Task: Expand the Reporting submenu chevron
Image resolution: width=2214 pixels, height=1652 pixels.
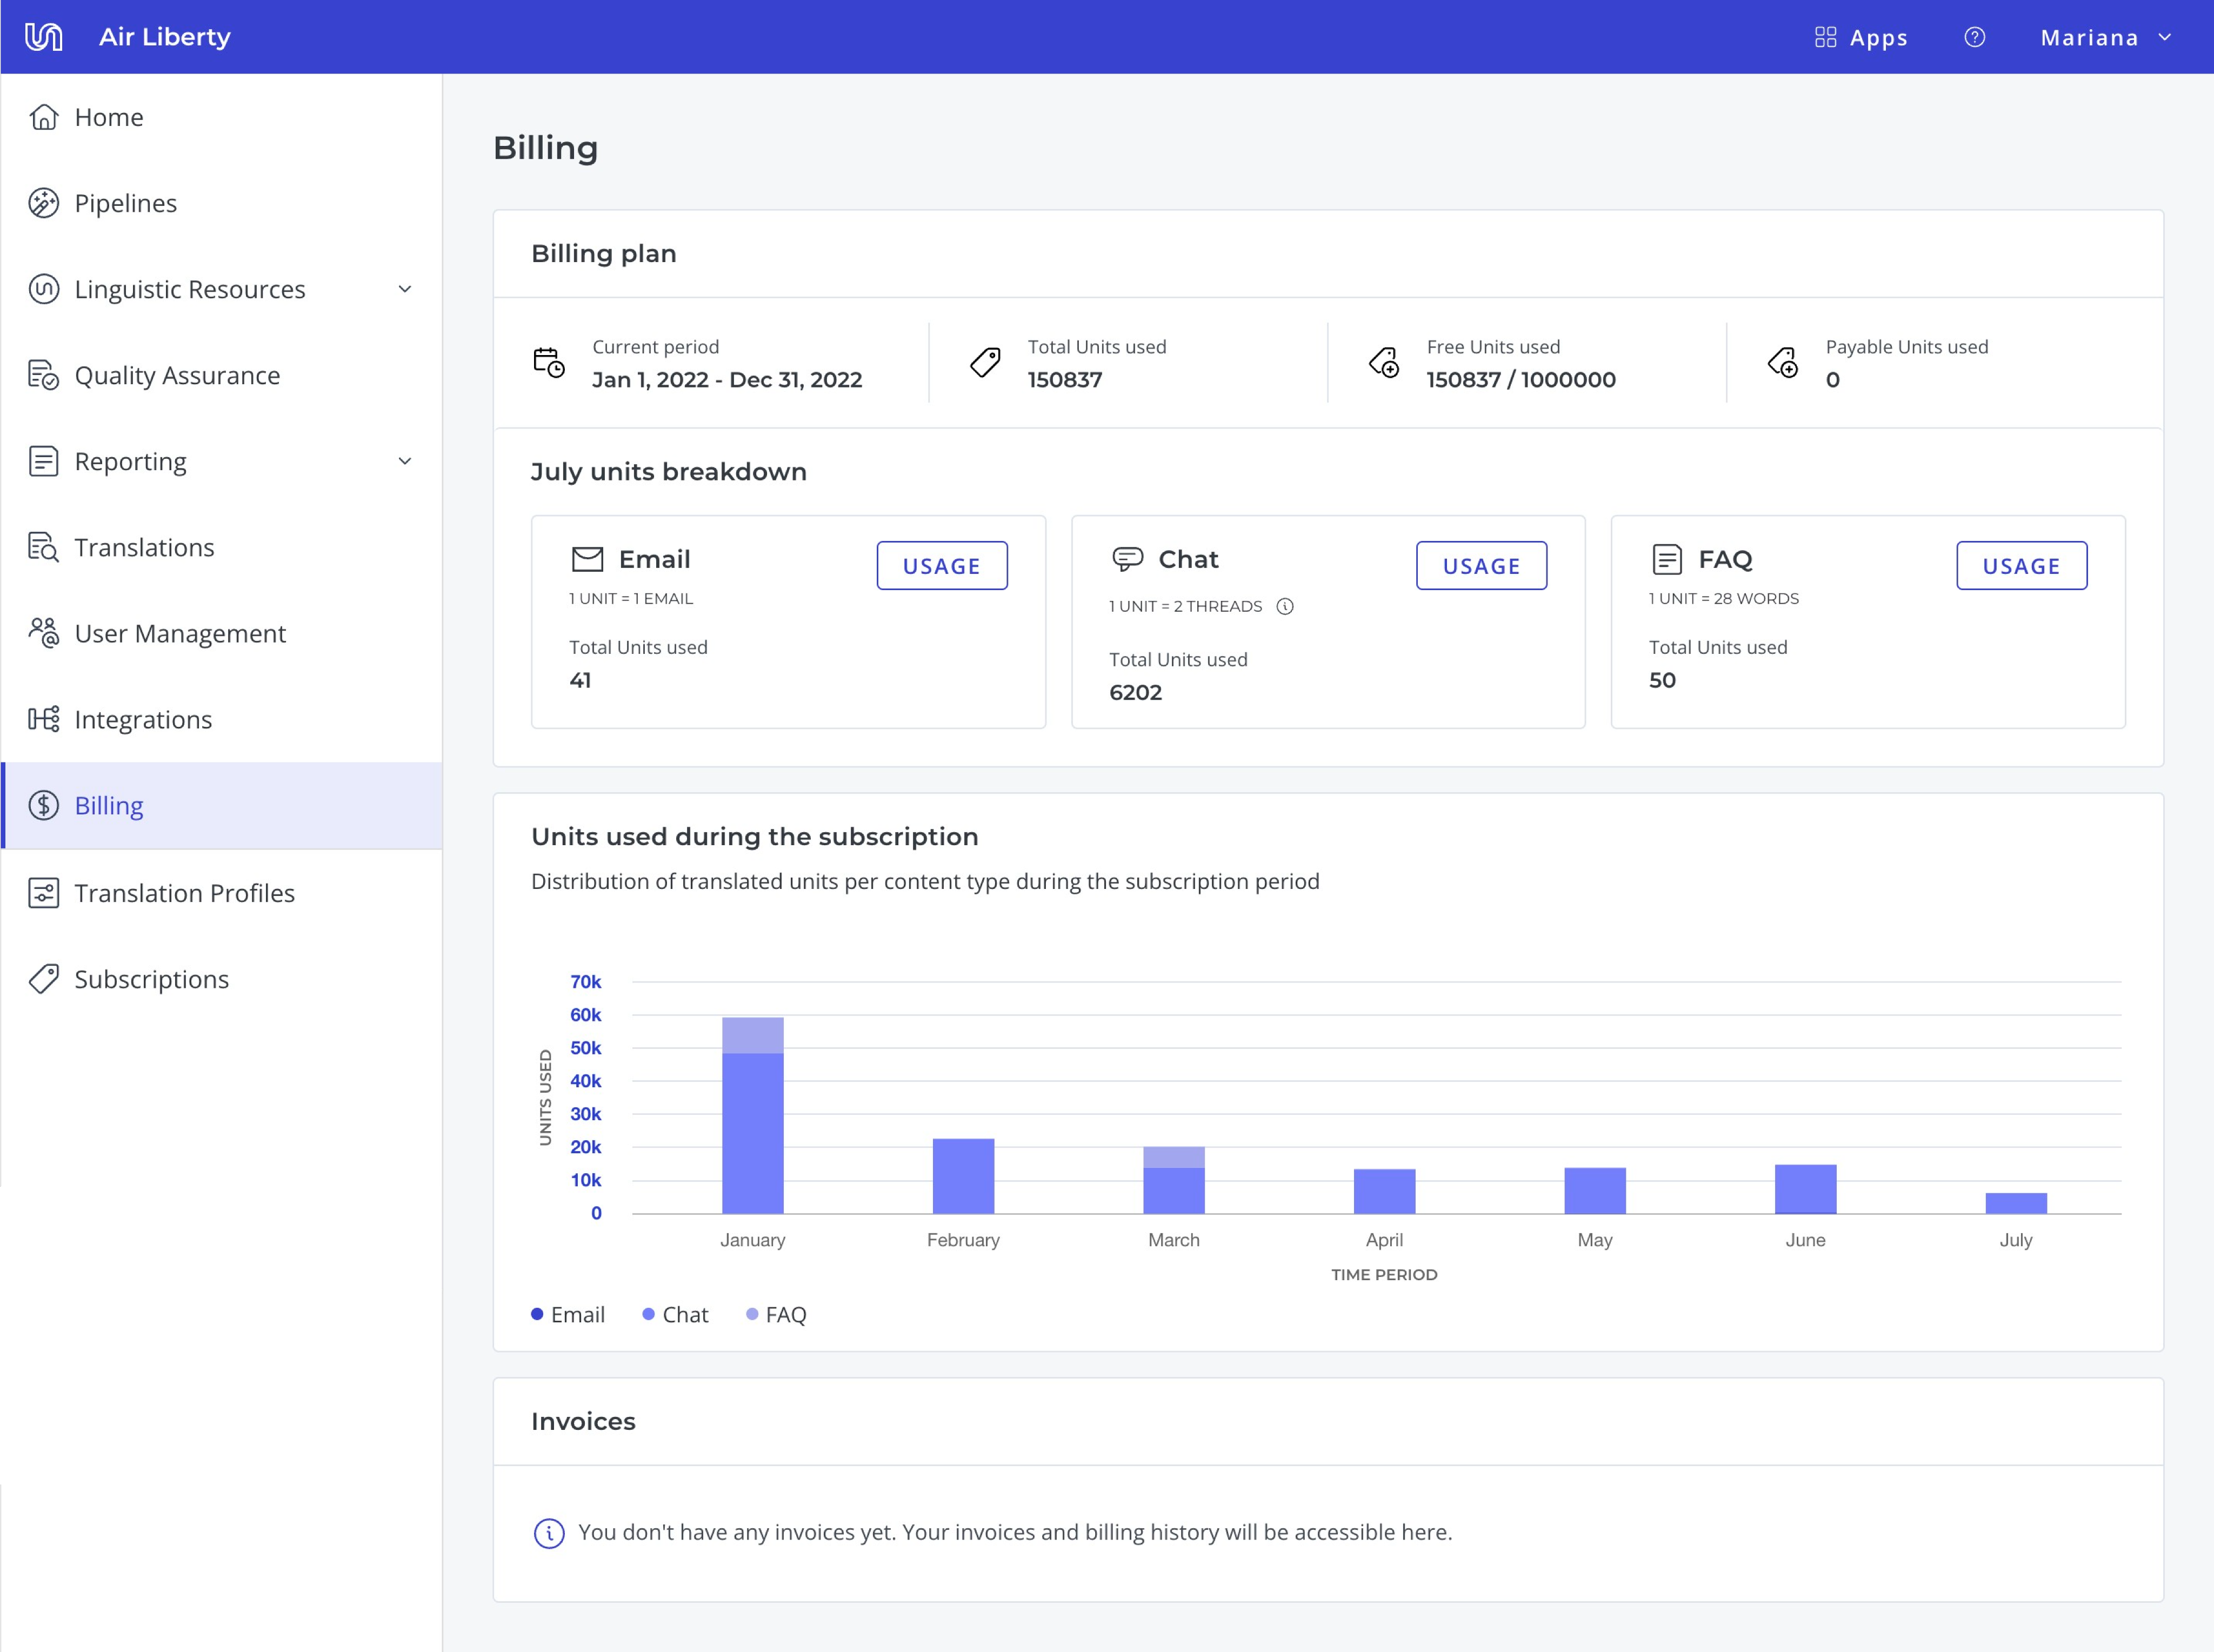Action: pos(405,461)
